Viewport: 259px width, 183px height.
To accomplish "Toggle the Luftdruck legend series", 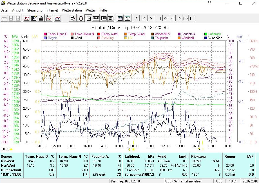I will click(x=214, y=34).
